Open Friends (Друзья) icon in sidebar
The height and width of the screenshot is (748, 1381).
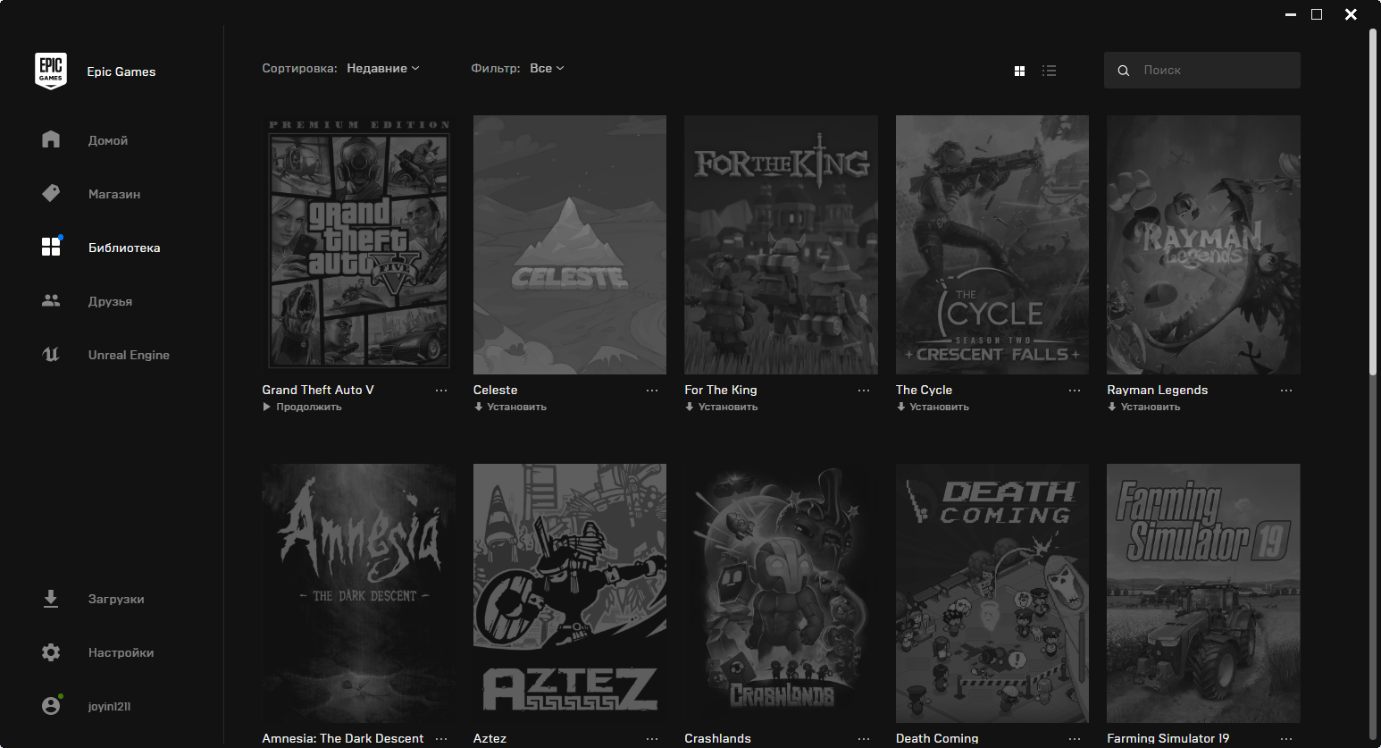(51, 301)
